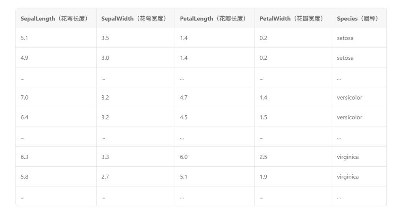Select the 4.5 petal length cell

click(184, 118)
